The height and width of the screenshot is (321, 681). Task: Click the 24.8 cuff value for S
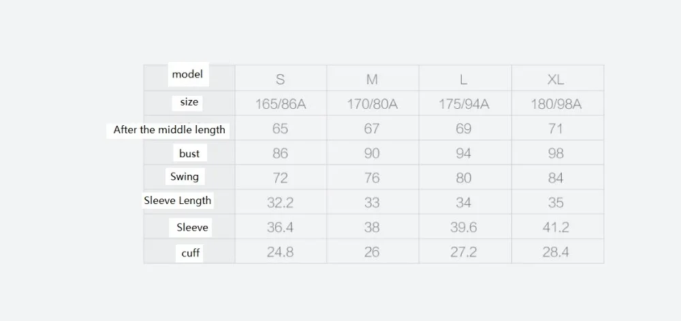(x=281, y=252)
